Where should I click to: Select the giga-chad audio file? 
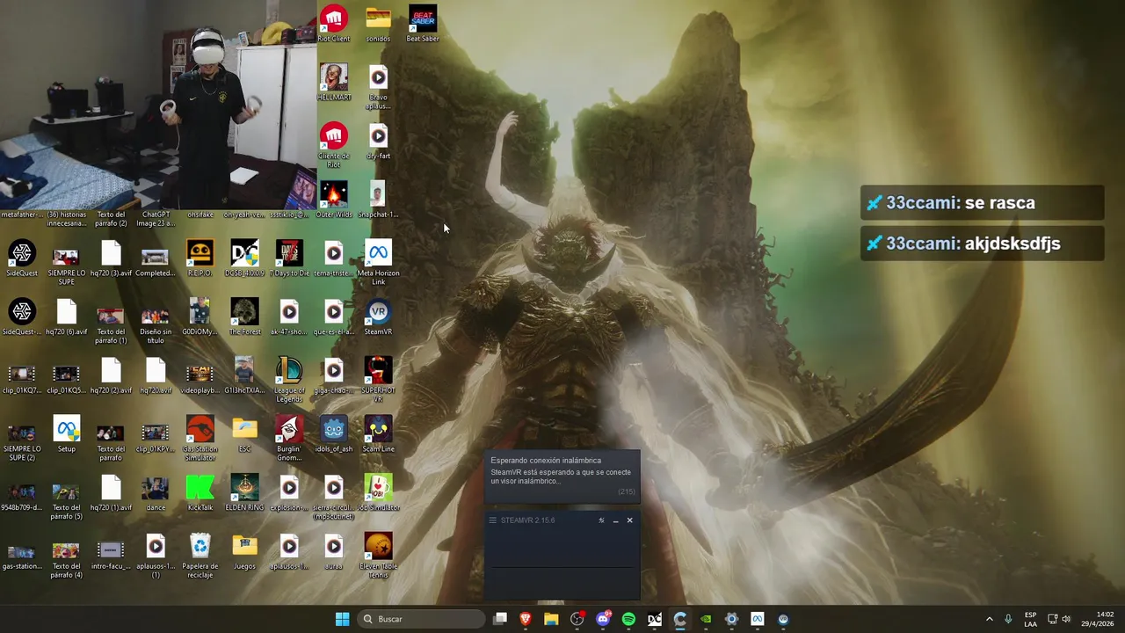333,375
